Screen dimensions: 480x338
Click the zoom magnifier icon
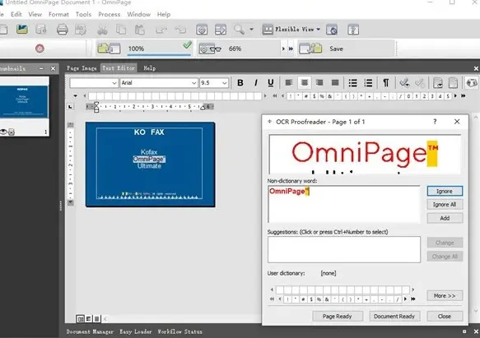click(239, 30)
